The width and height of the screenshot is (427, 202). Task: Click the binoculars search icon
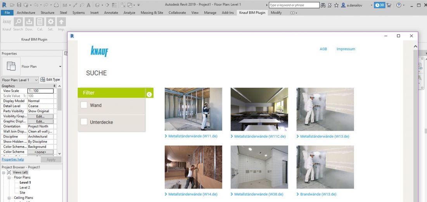(324, 5)
